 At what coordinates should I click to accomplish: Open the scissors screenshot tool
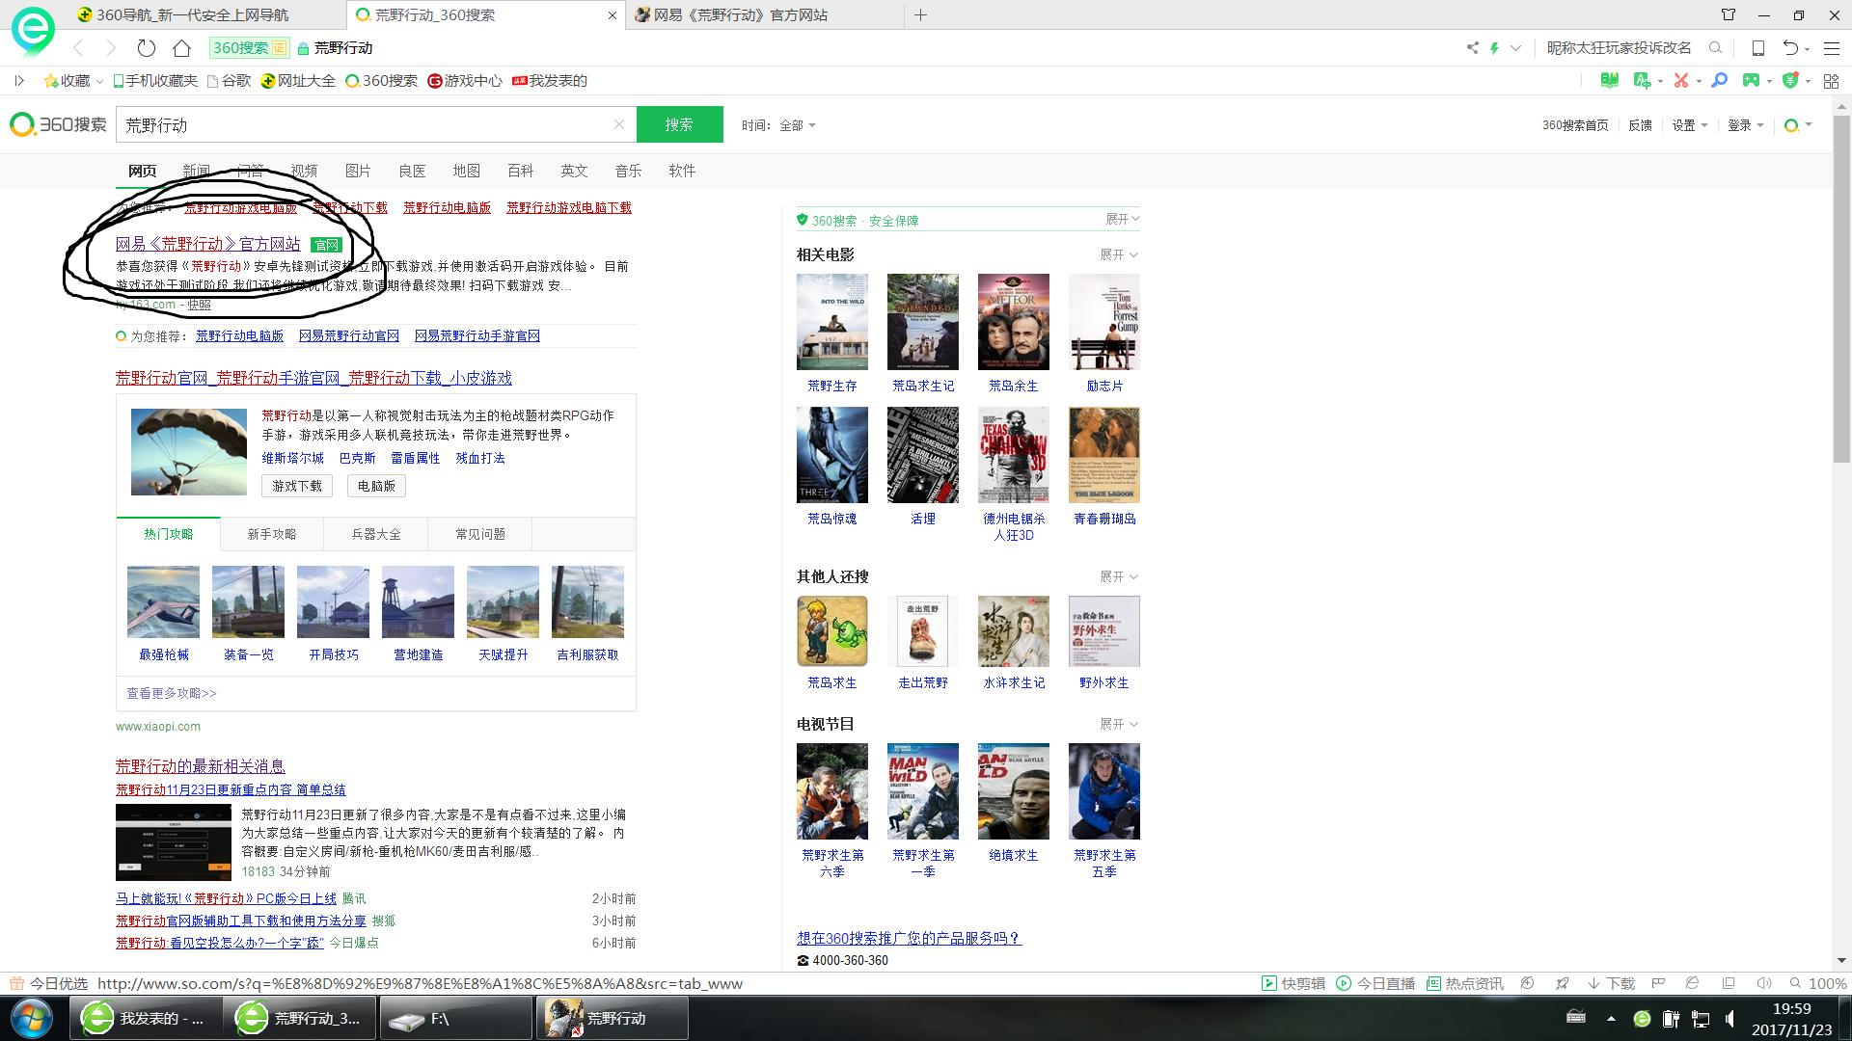click(1681, 81)
